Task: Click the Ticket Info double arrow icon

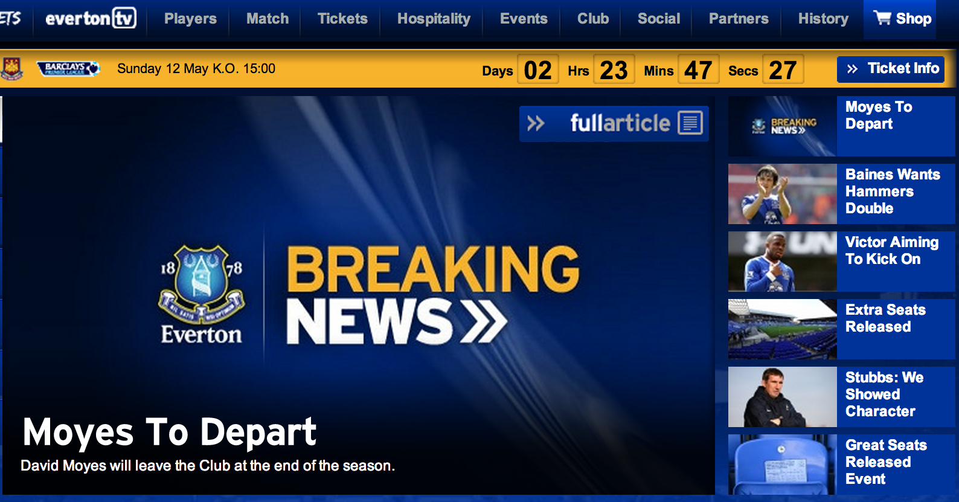Action: [x=852, y=69]
